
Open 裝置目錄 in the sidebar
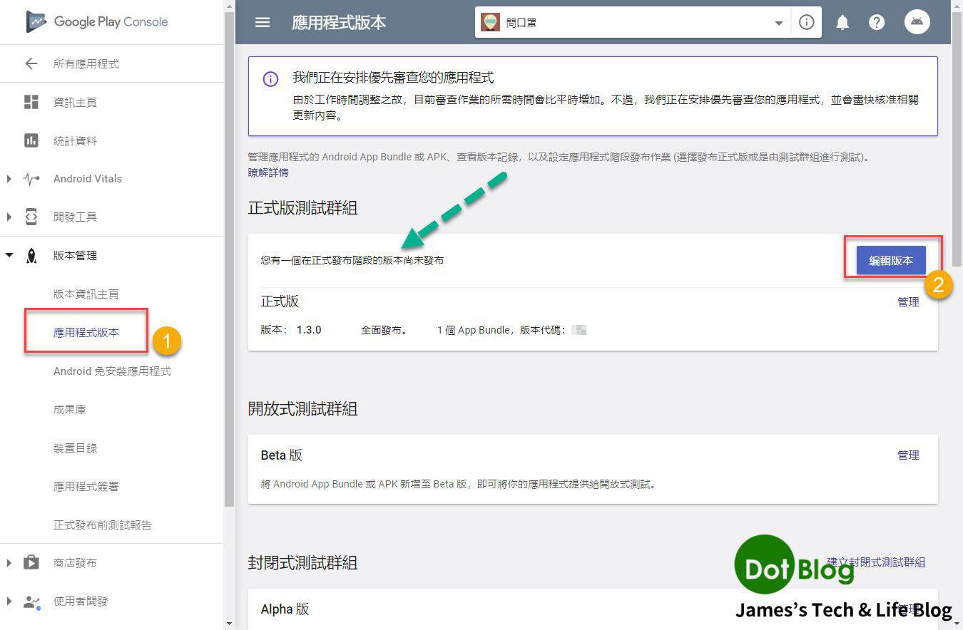pos(75,448)
